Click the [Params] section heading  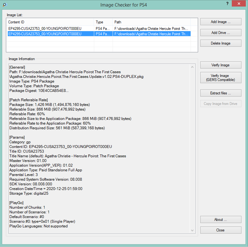[x=17, y=137]
